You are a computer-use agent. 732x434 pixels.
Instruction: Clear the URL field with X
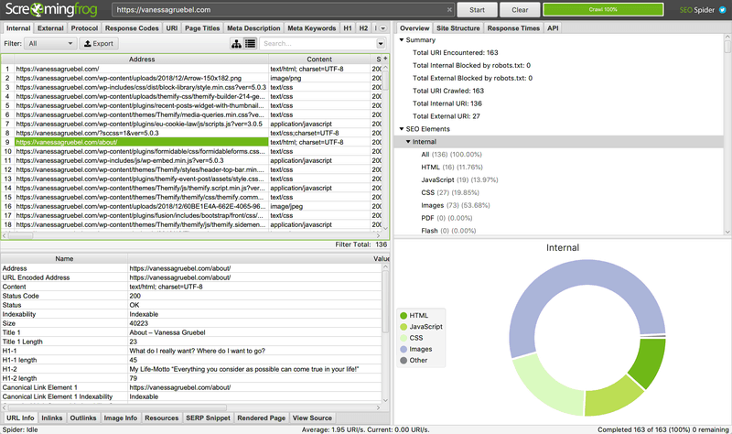pos(449,9)
